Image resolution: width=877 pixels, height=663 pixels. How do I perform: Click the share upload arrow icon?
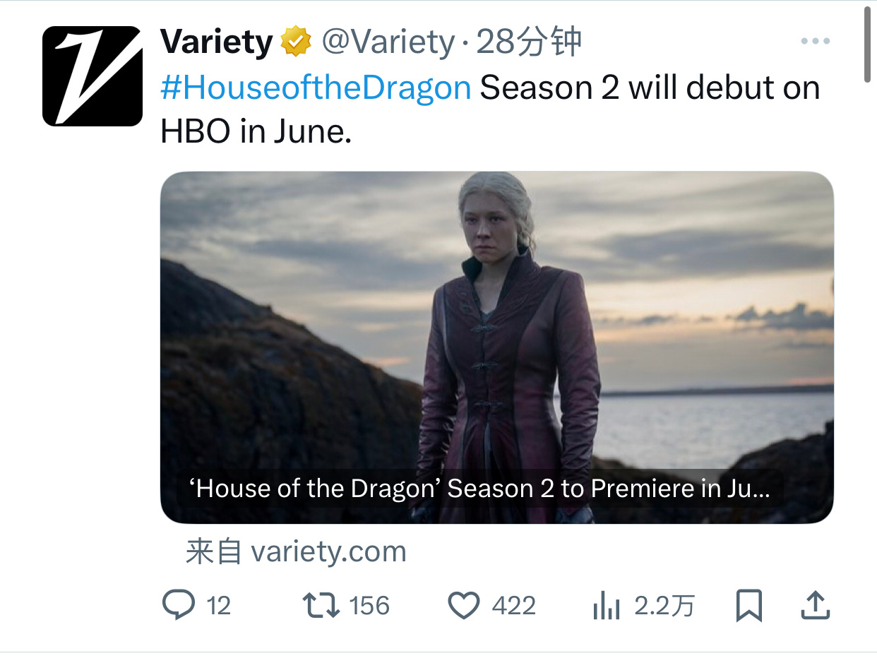click(815, 606)
